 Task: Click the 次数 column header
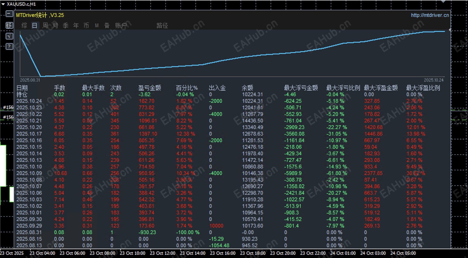click(116, 88)
